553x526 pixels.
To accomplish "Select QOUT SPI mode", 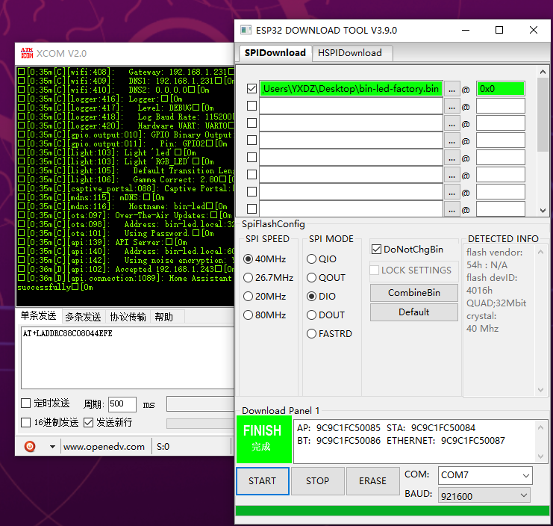I will tap(311, 278).
